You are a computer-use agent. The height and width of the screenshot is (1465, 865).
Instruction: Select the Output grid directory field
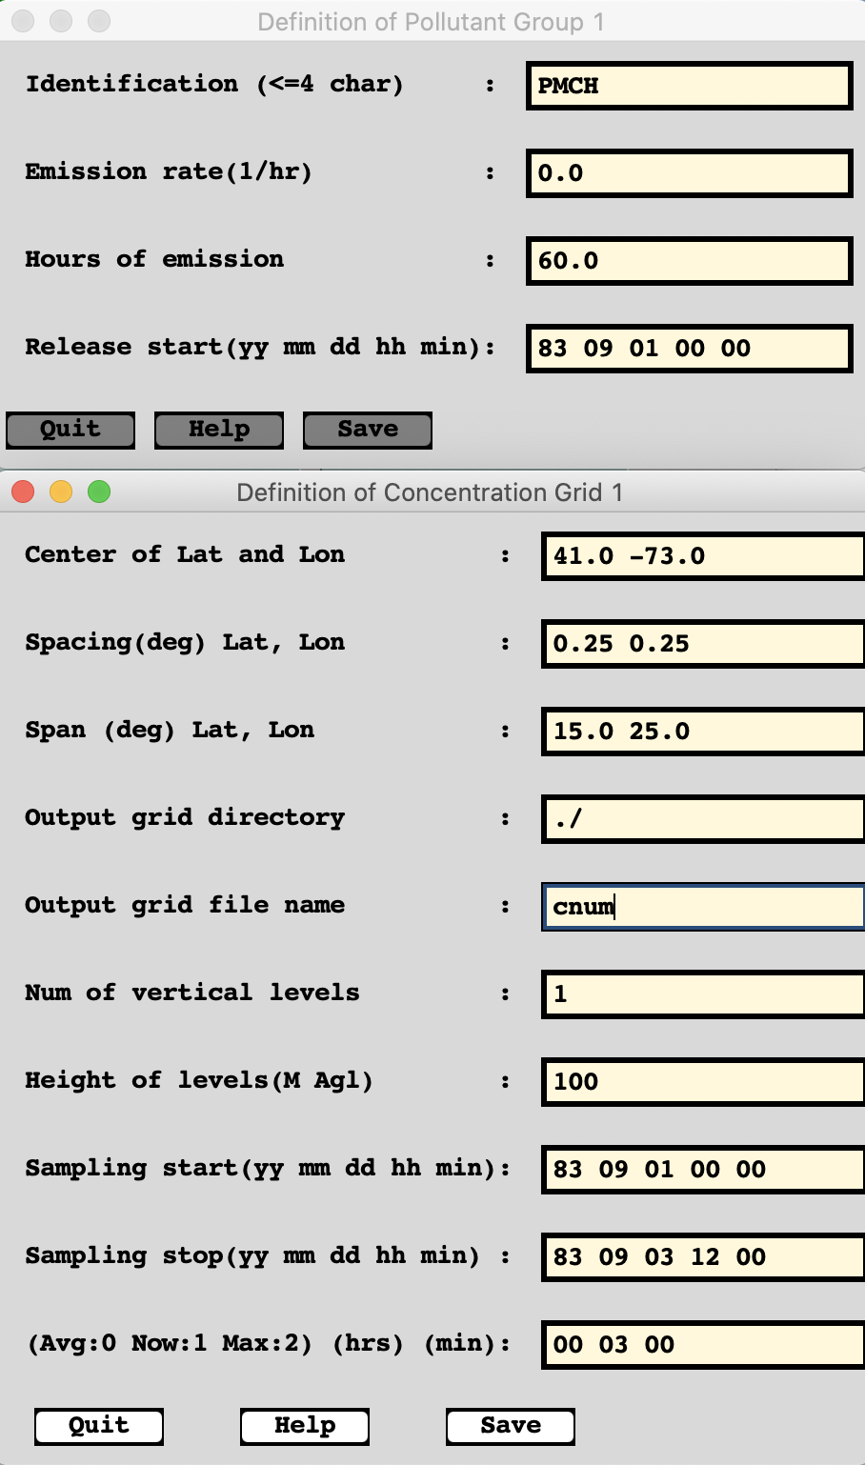(703, 819)
